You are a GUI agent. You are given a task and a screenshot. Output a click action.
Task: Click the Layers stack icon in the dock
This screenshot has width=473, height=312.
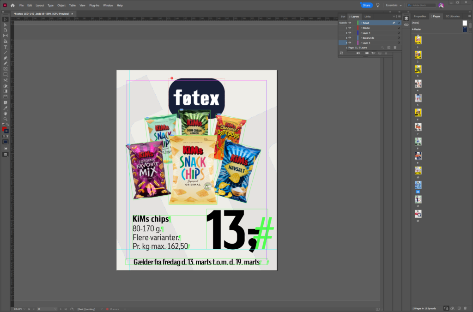tap(406, 18)
